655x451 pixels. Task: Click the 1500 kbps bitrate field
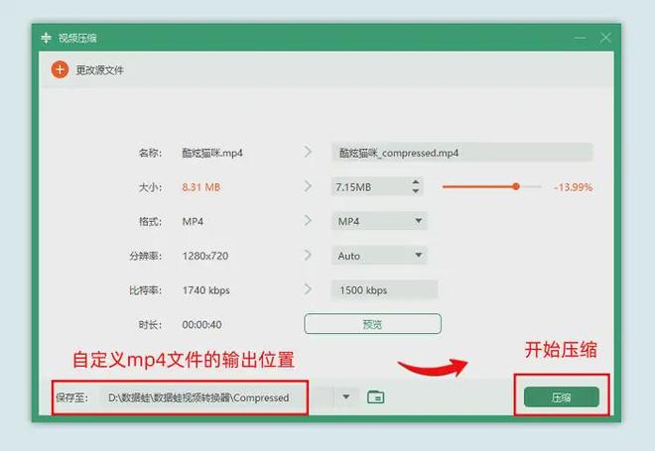pyautogui.click(x=384, y=290)
